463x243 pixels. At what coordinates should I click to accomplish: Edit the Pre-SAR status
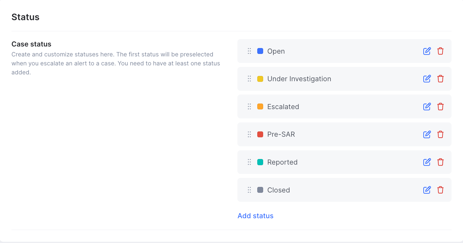(427, 135)
